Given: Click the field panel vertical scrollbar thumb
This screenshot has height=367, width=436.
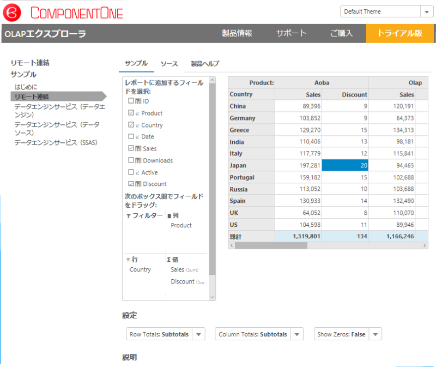Looking at the screenshot, I should [x=212, y=179].
